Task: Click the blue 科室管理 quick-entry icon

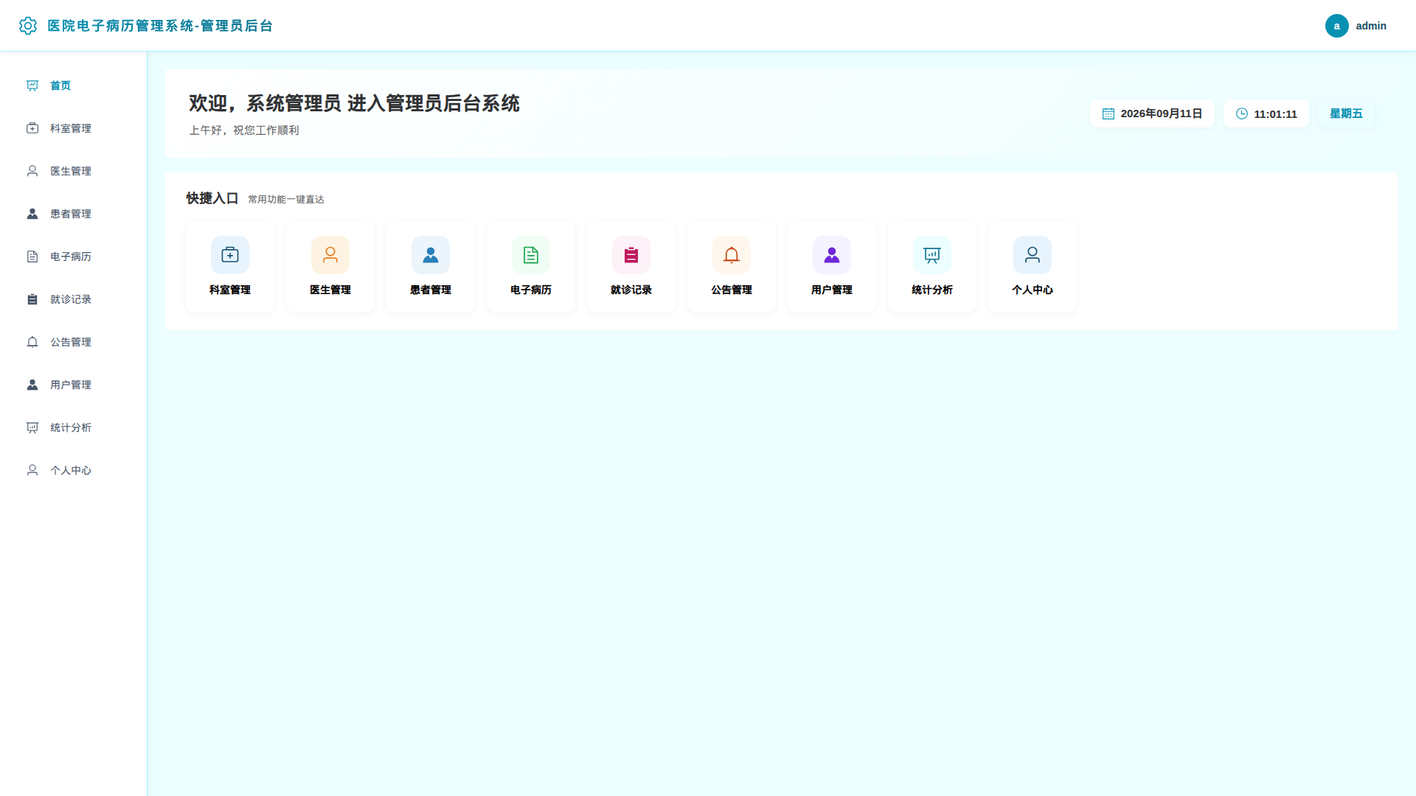Action: [x=230, y=255]
